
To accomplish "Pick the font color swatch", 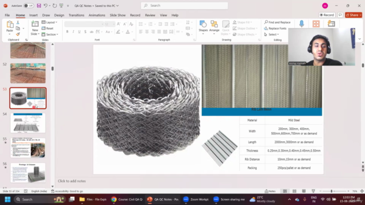I will click(128, 32).
